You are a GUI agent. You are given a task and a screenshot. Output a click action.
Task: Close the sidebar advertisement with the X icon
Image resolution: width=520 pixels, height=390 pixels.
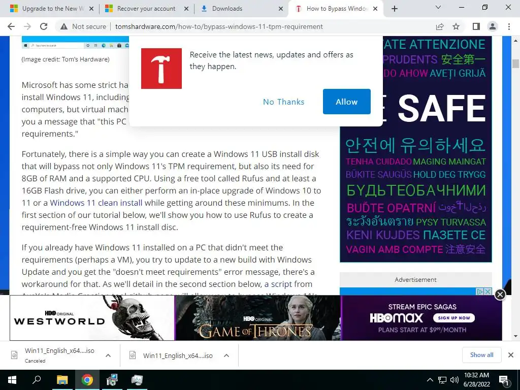click(487, 291)
